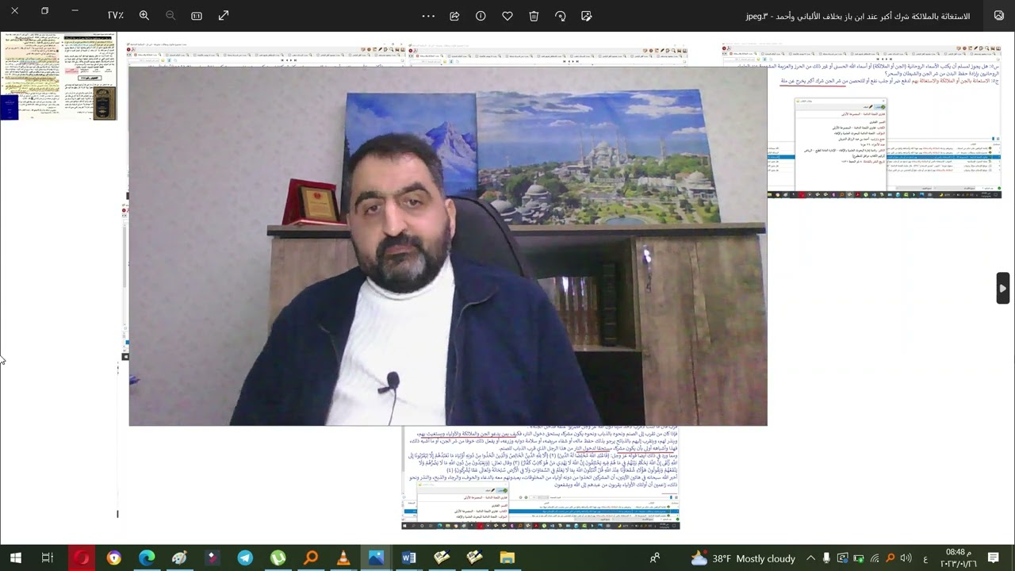Click top-left document collage thumbnail
Viewport: 1015px width, 571px height.
[x=59, y=76]
